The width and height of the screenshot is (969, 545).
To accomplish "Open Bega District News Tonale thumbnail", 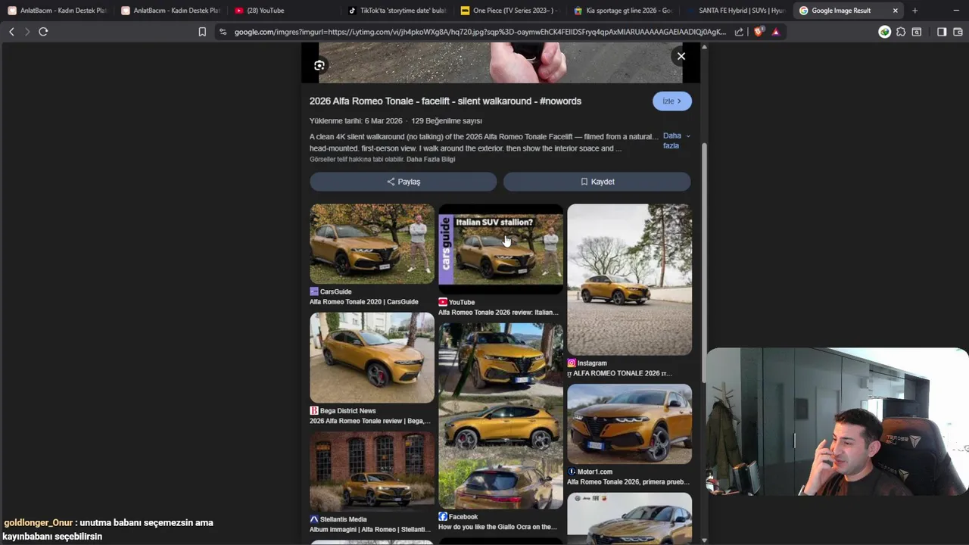I will [x=372, y=357].
